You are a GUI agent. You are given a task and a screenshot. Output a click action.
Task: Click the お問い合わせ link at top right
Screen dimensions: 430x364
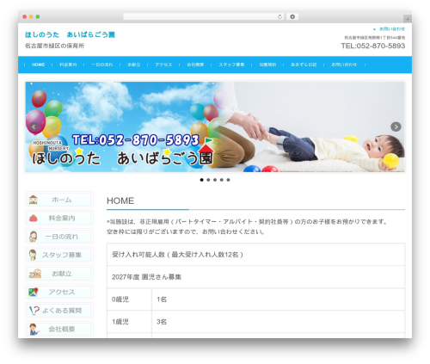(392, 29)
